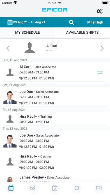Open the envelope messages icon
Image resolution: width=110 pixels, height=195 pixels.
click(99, 188)
